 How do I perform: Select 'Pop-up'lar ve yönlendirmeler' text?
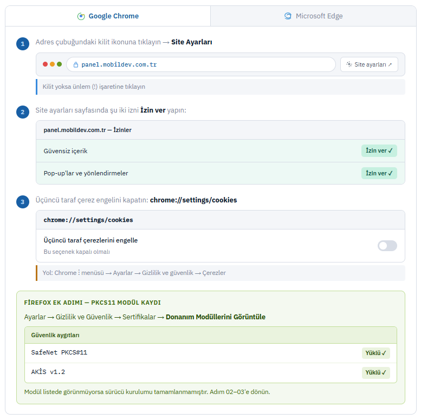pyautogui.click(x=86, y=173)
